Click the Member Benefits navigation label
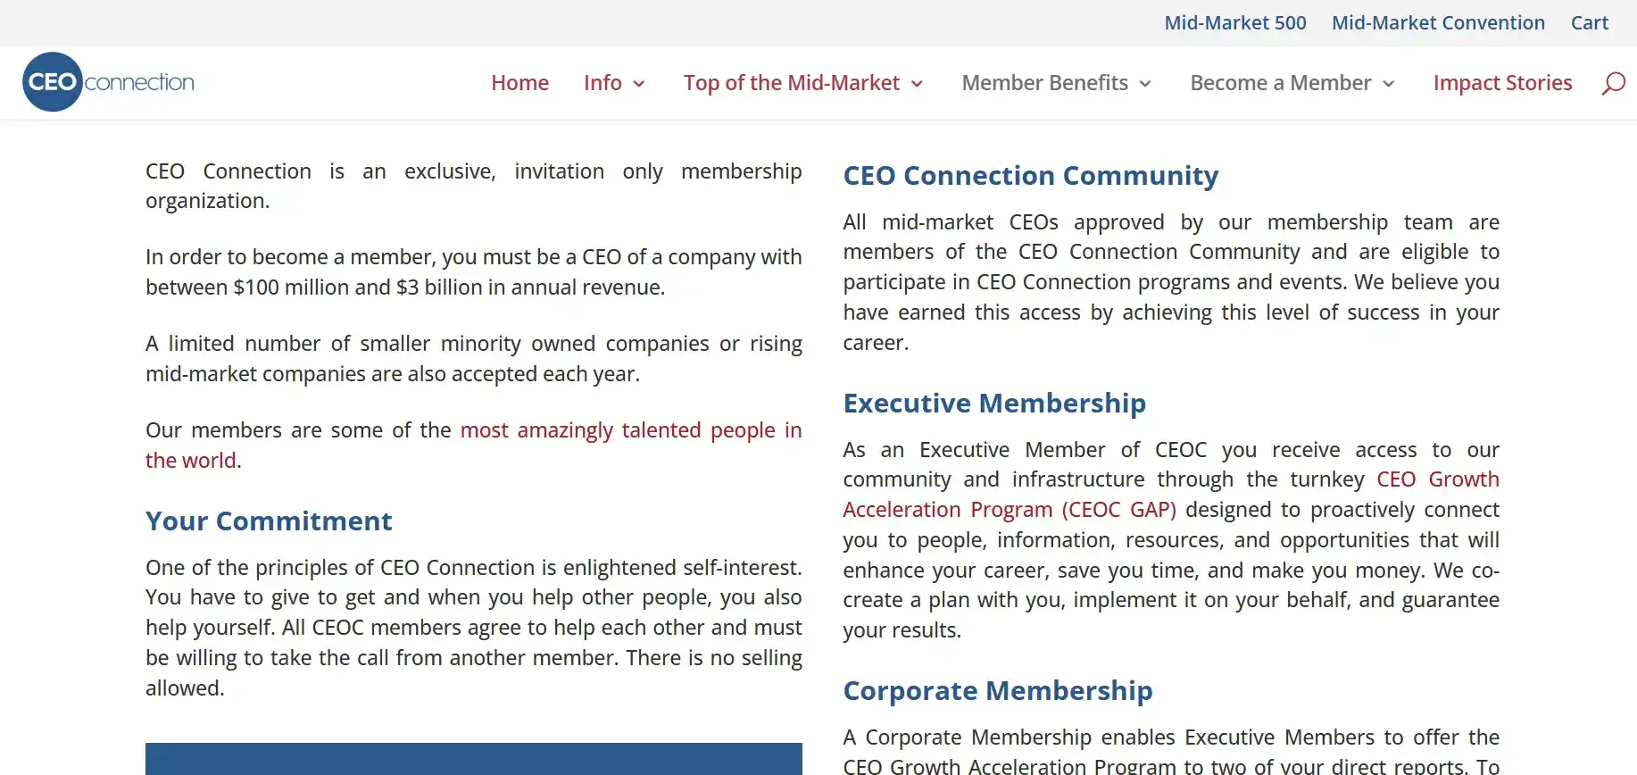The image size is (1637, 775). tap(1044, 82)
